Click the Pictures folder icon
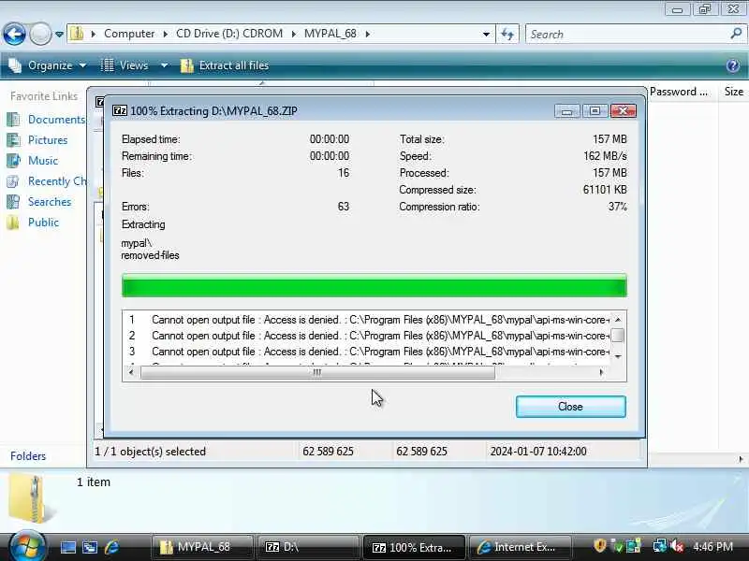 13,139
